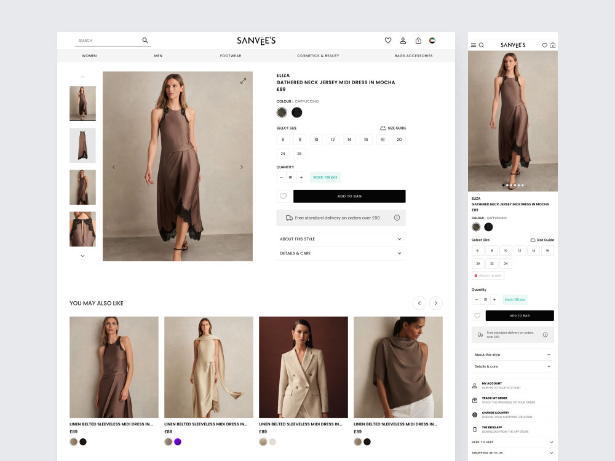Tap the mobile Add to Bag button

(x=520, y=315)
